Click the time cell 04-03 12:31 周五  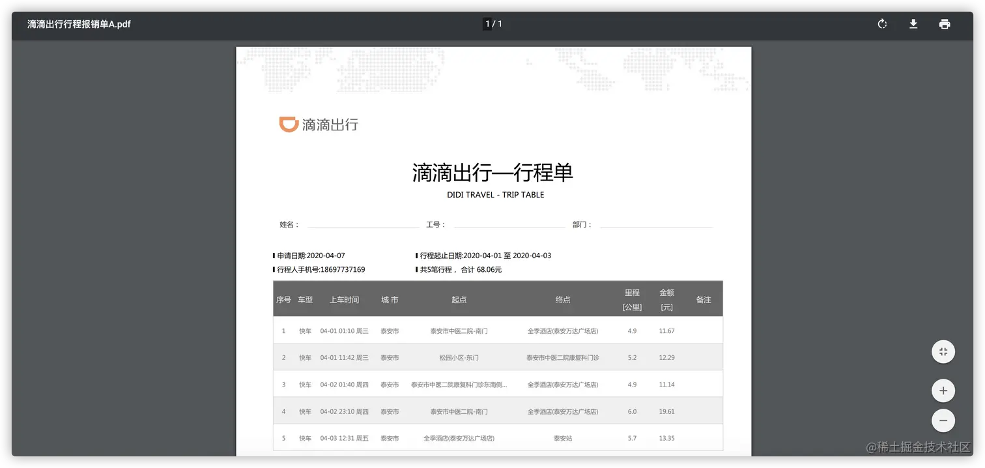point(344,439)
